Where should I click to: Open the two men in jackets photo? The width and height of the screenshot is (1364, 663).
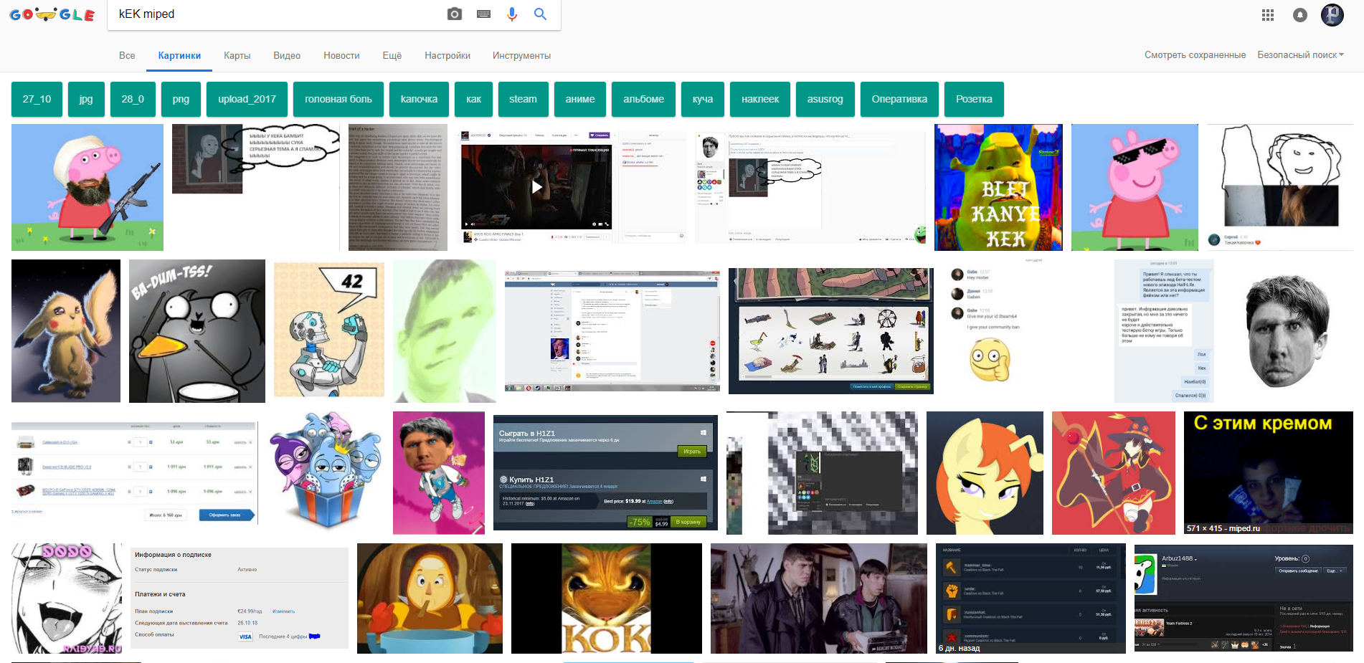819,598
